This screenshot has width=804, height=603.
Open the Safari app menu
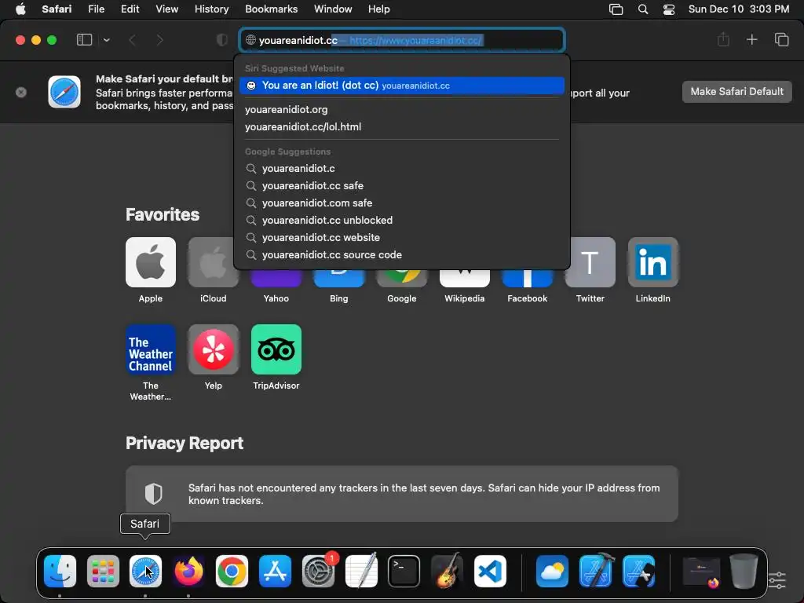pyautogui.click(x=57, y=9)
